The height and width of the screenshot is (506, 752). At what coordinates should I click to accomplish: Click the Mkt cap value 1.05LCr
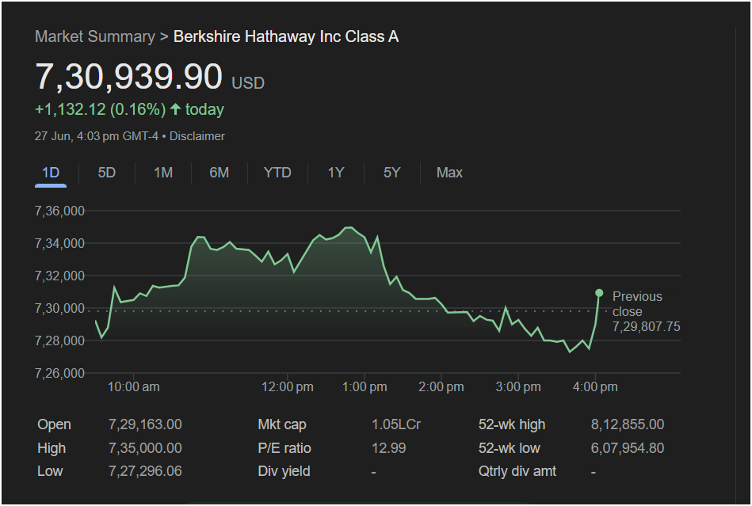click(395, 424)
